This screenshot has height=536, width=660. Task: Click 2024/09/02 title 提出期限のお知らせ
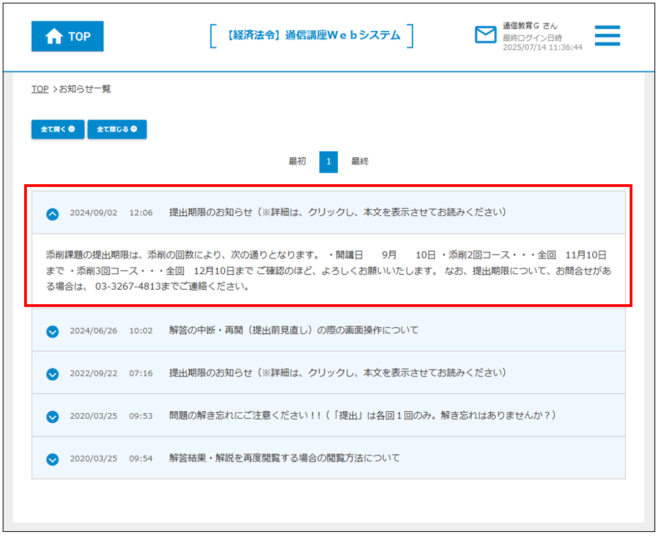point(337,212)
